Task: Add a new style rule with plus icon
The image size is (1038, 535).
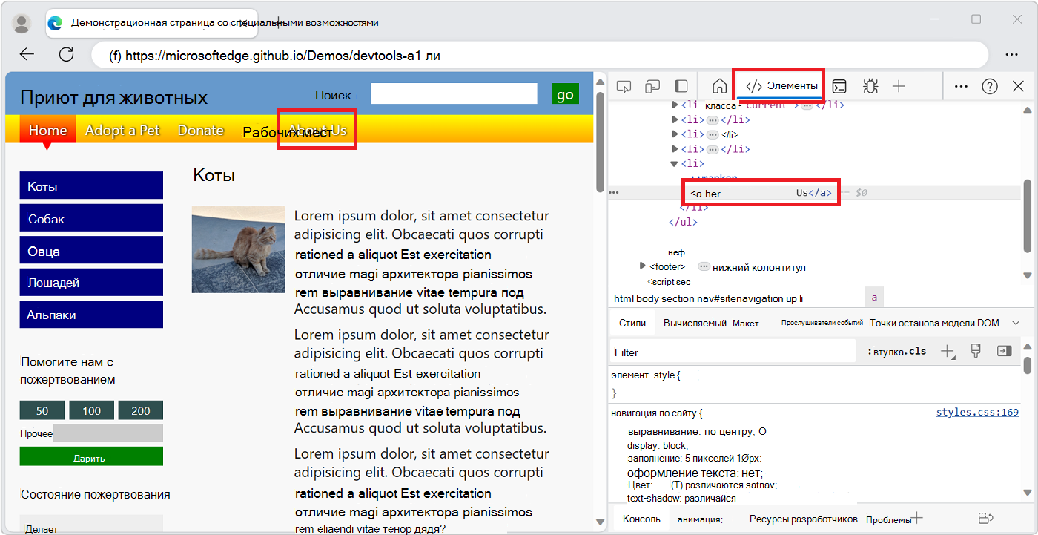Action: 948,351
